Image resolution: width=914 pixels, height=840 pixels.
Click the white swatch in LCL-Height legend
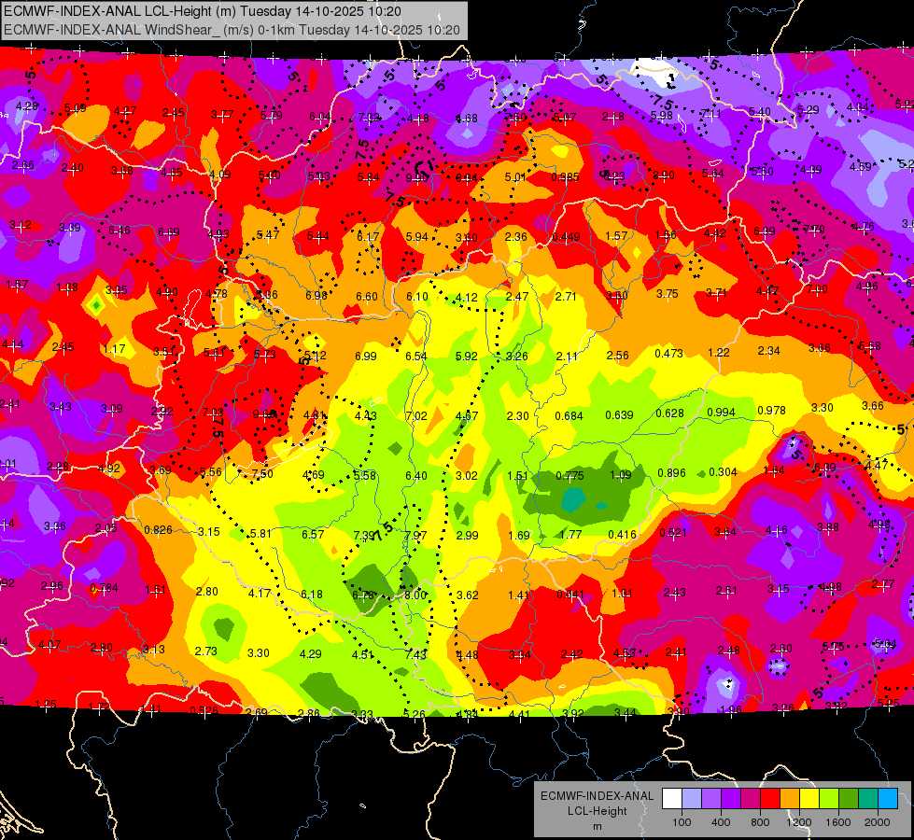click(672, 799)
